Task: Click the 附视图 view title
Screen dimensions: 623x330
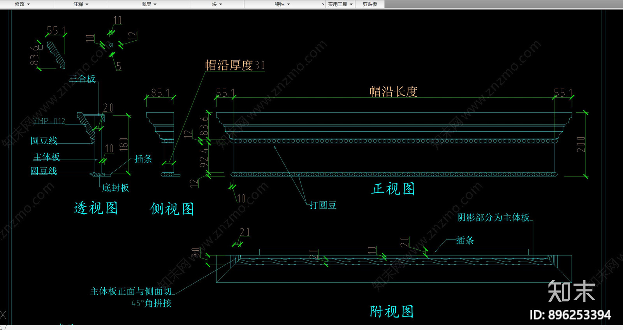Action: (x=392, y=311)
